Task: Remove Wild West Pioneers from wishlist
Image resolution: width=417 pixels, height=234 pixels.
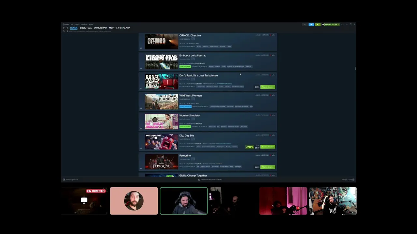Action: 272,95
